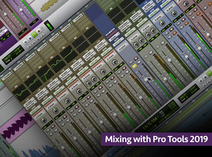Stop playback with the blue Stop button, upper transport
The height and width of the screenshot is (157, 212).
(x=30, y=39)
